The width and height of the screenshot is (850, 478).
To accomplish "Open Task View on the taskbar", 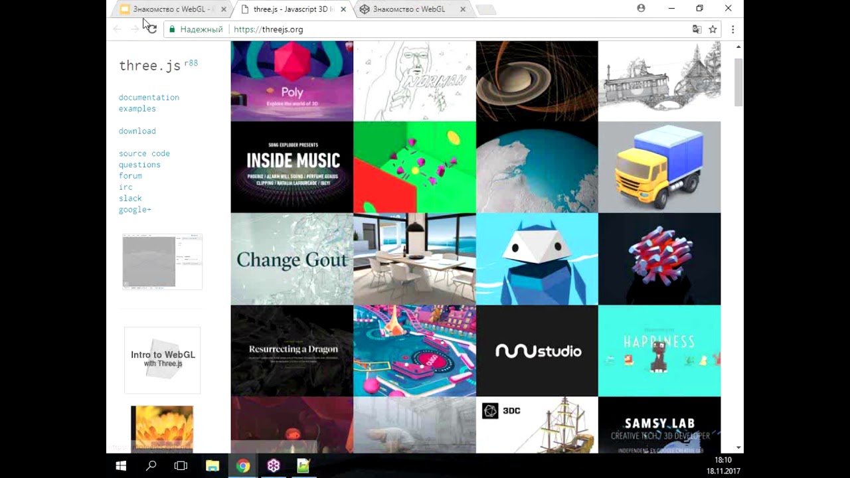I will pyautogui.click(x=181, y=466).
